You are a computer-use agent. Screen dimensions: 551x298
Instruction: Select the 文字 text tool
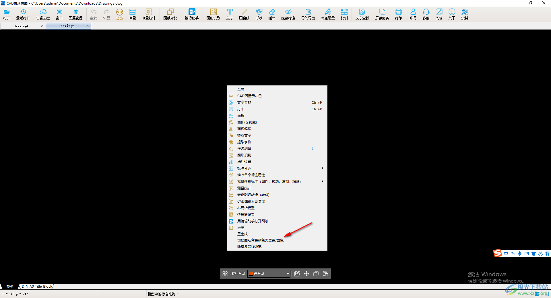[x=230, y=14]
